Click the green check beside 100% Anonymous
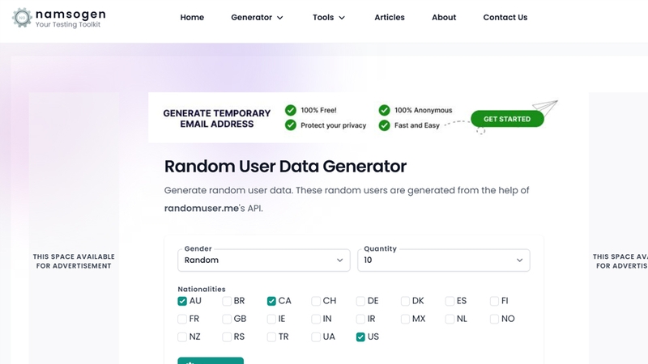The height and width of the screenshot is (364, 648). (384, 110)
